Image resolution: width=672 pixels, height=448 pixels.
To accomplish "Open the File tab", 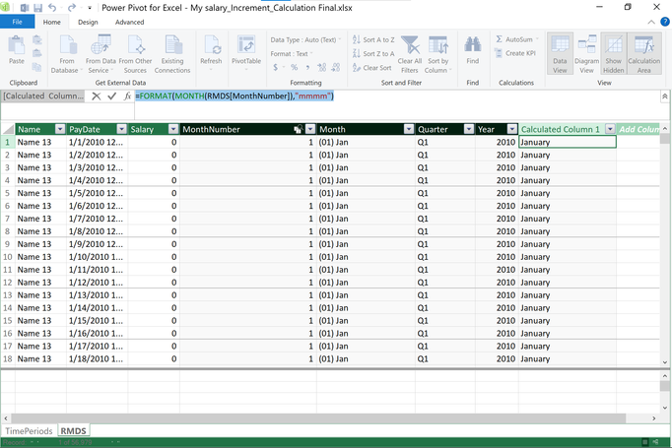I will pos(17,22).
